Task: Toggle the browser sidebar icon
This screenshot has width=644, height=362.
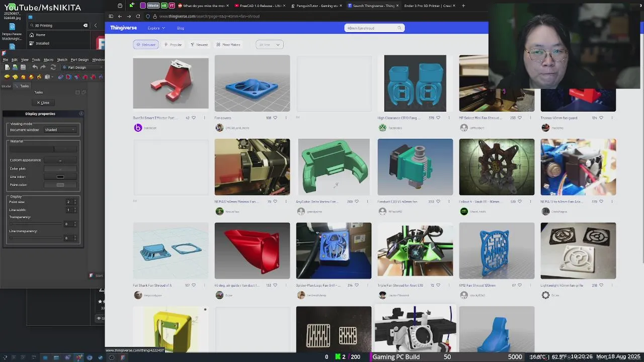Action: point(111,16)
